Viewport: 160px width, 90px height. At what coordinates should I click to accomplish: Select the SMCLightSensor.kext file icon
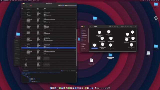pyautogui.click(x=102, y=39)
